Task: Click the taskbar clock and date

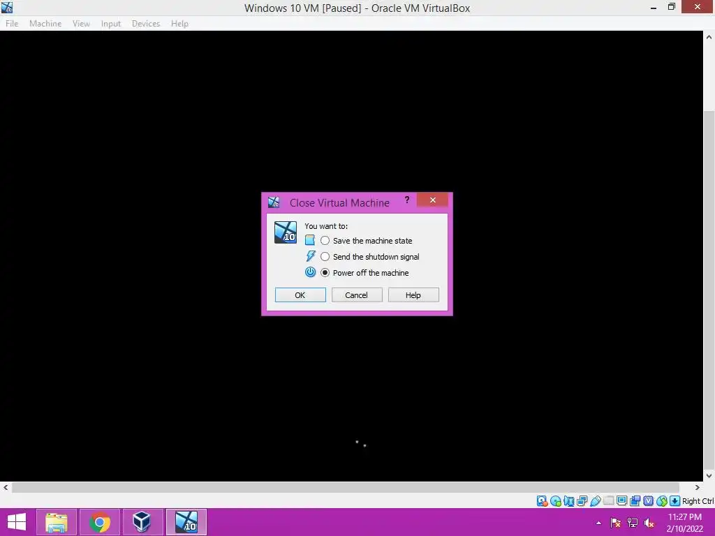Action: (684, 523)
